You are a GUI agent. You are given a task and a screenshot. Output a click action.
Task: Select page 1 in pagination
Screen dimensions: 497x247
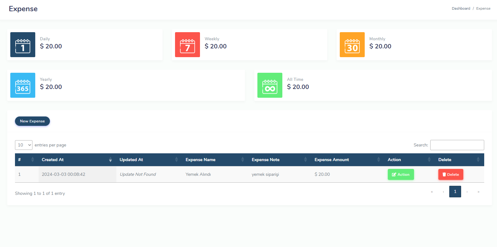coord(455,192)
